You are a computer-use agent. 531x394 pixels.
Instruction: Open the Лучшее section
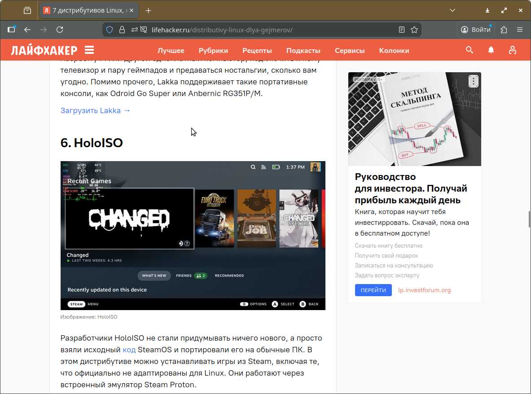click(171, 50)
